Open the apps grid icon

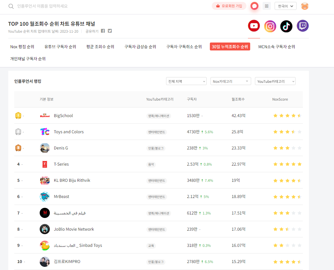(266, 6)
